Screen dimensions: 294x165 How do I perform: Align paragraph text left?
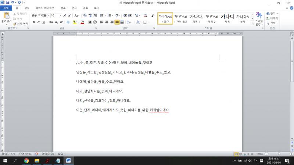click(x=102, y=22)
